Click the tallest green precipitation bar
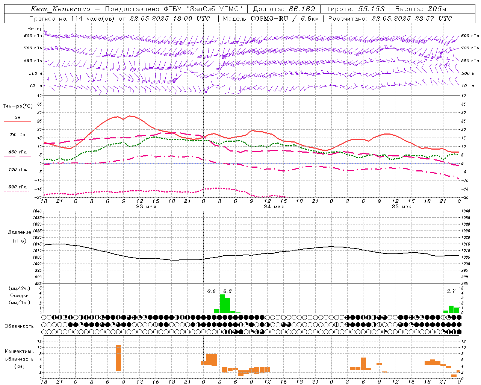Screen dimensions: 481x385 pyautogui.click(x=222, y=304)
